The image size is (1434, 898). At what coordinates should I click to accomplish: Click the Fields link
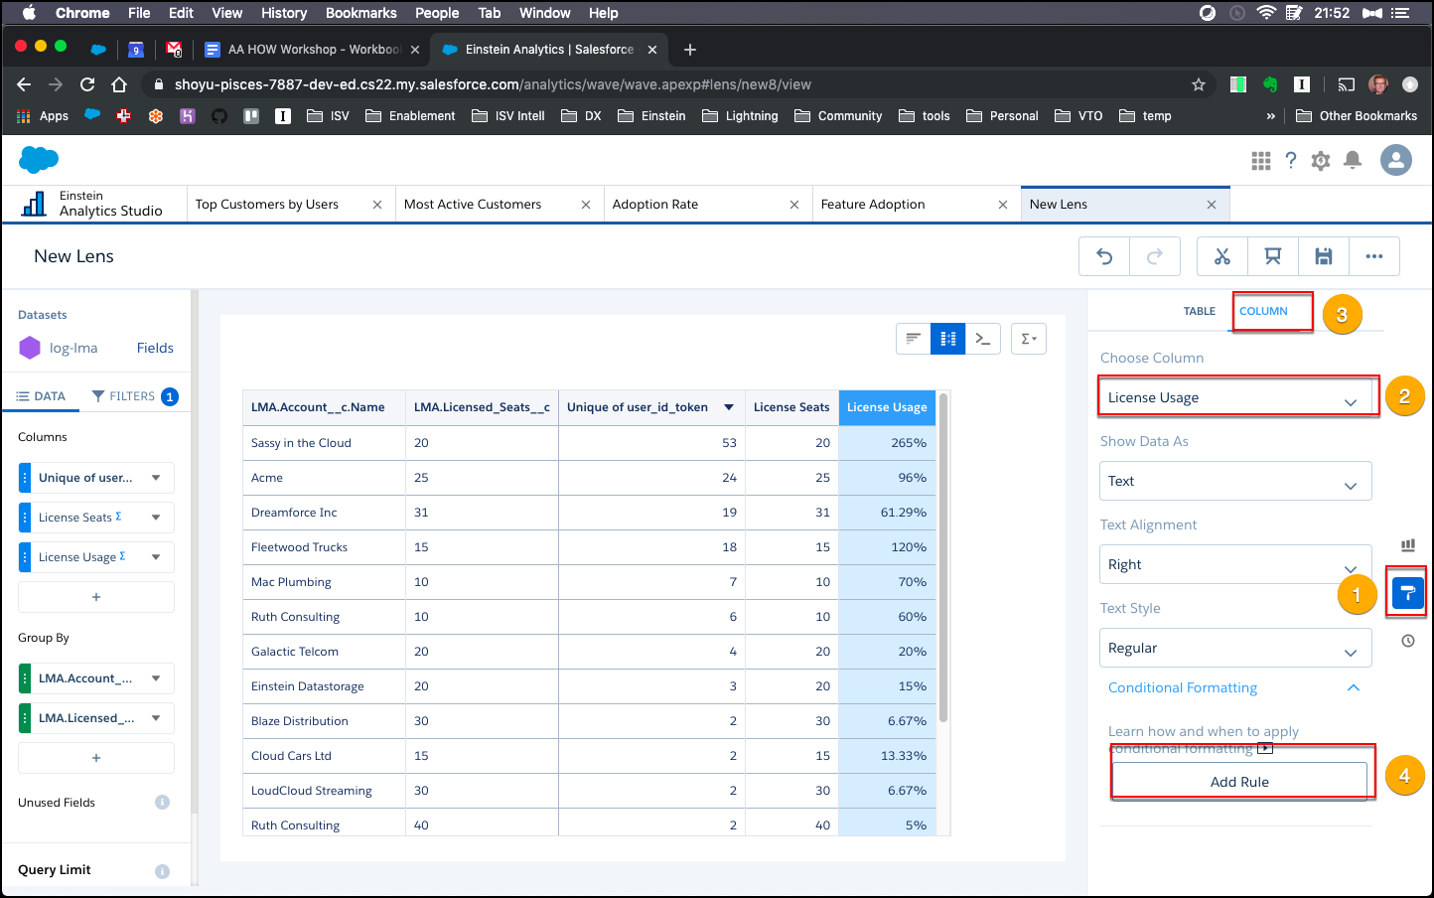tap(155, 348)
